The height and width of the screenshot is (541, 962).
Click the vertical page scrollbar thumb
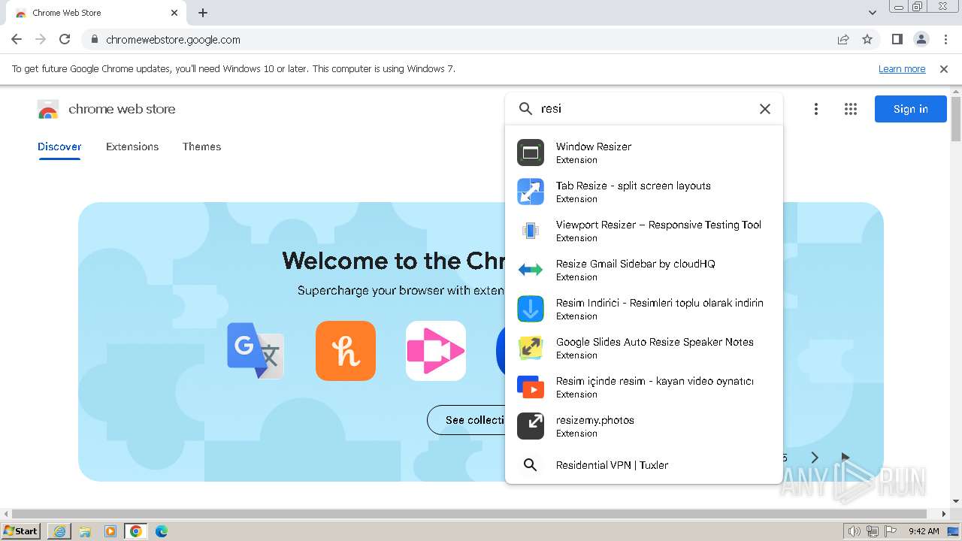point(956,119)
